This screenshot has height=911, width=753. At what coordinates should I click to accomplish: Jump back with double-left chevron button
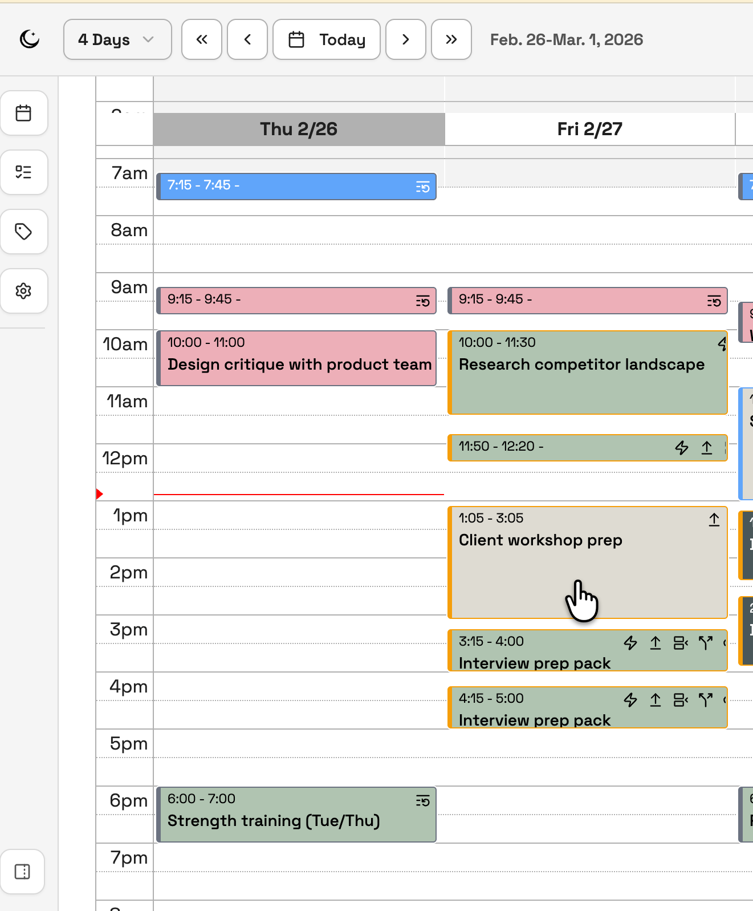pos(202,39)
